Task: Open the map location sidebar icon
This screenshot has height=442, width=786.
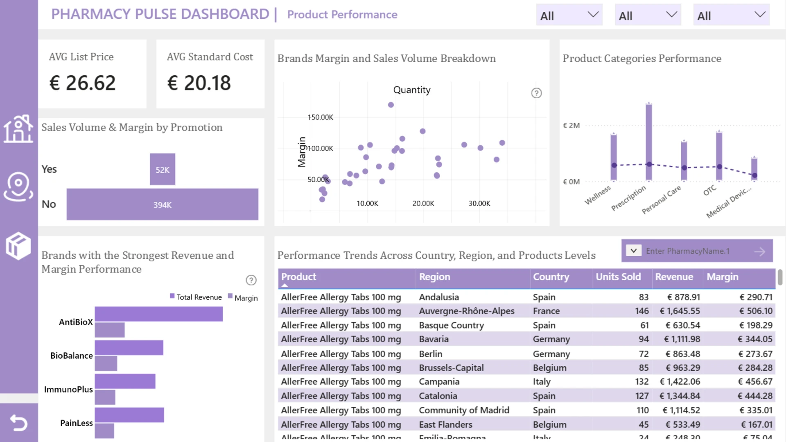Action: tap(18, 187)
